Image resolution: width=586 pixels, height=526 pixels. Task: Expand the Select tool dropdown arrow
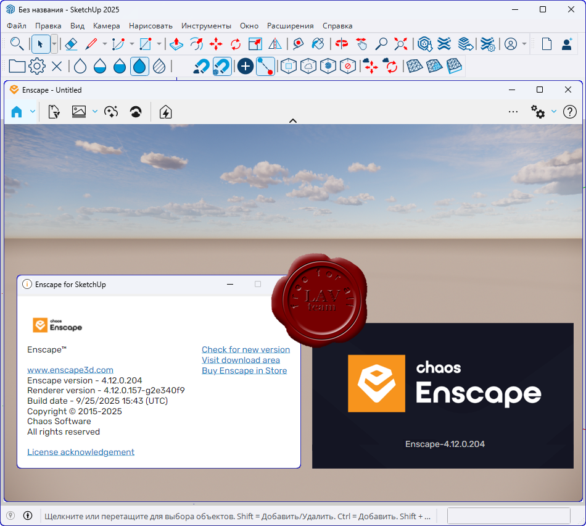(54, 44)
